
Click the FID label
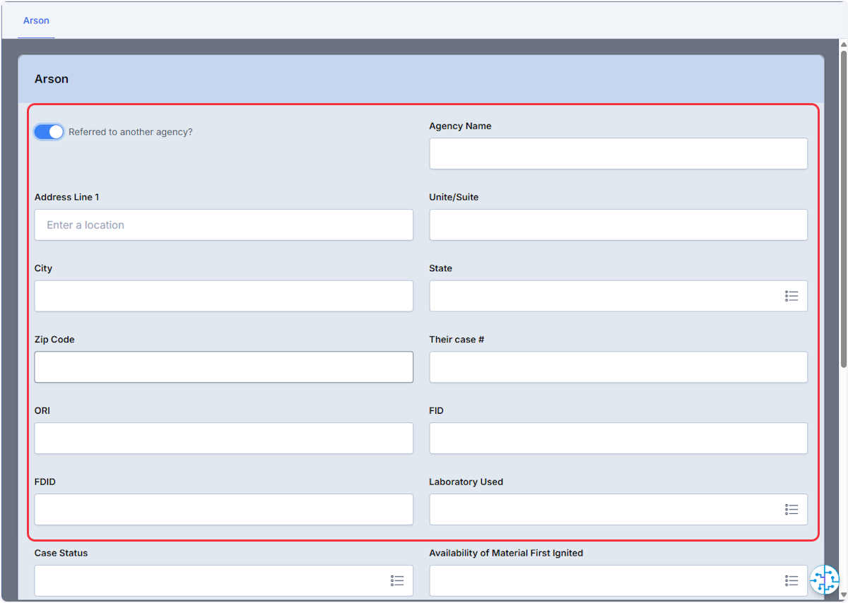tap(436, 410)
